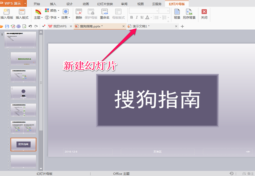Open the 开始 (Home) ribbon tab
The width and height of the screenshot is (255, 176).
(x=37, y=4)
